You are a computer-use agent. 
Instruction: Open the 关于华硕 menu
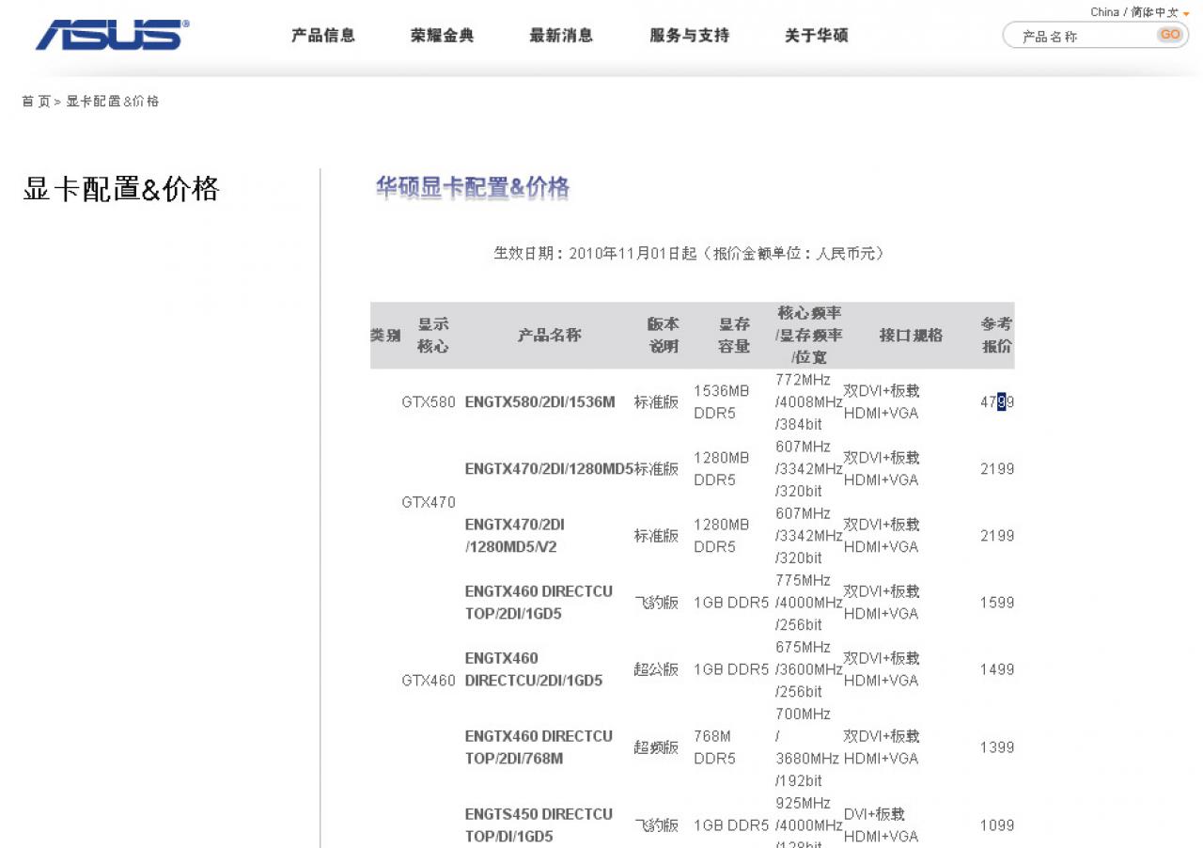point(816,36)
